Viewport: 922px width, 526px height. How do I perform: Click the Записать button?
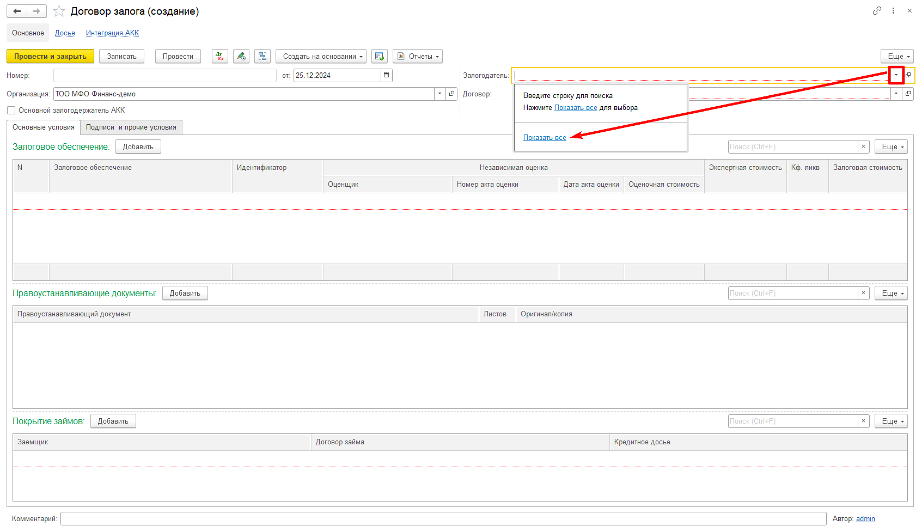click(121, 56)
